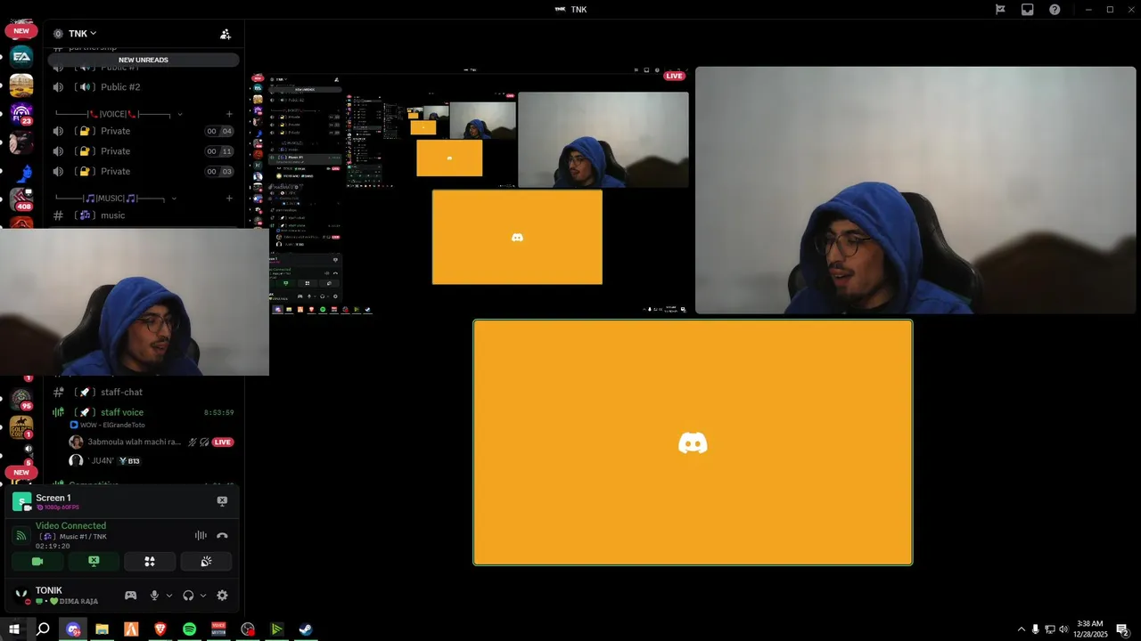
Task: Open Discord from the taskbar
Action: coord(73,629)
